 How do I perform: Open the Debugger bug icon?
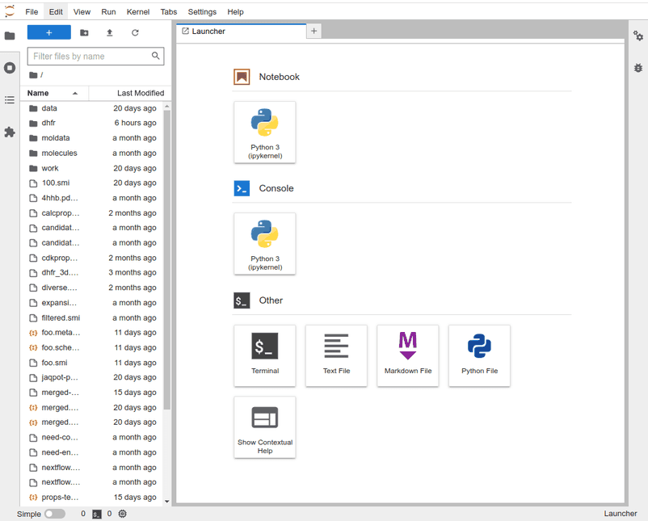(638, 68)
